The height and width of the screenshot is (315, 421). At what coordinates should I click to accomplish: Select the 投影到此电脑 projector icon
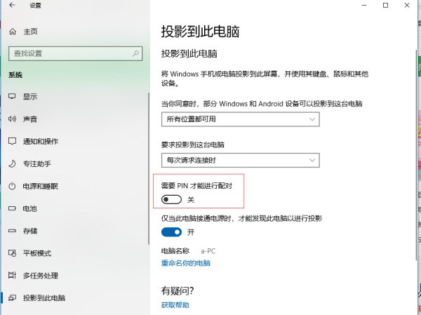pos(12,298)
